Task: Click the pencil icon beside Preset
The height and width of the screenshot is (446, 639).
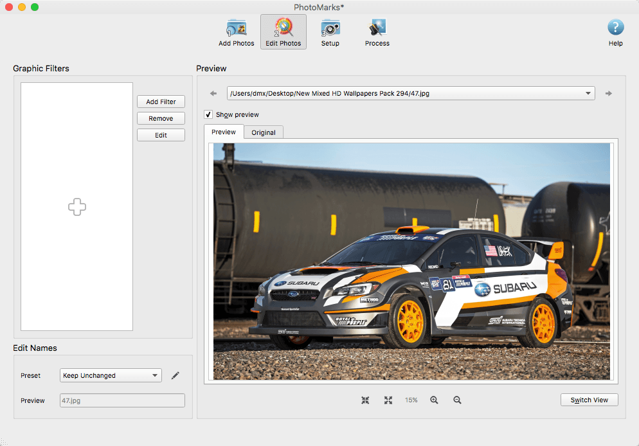Action: (x=175, y=375)
